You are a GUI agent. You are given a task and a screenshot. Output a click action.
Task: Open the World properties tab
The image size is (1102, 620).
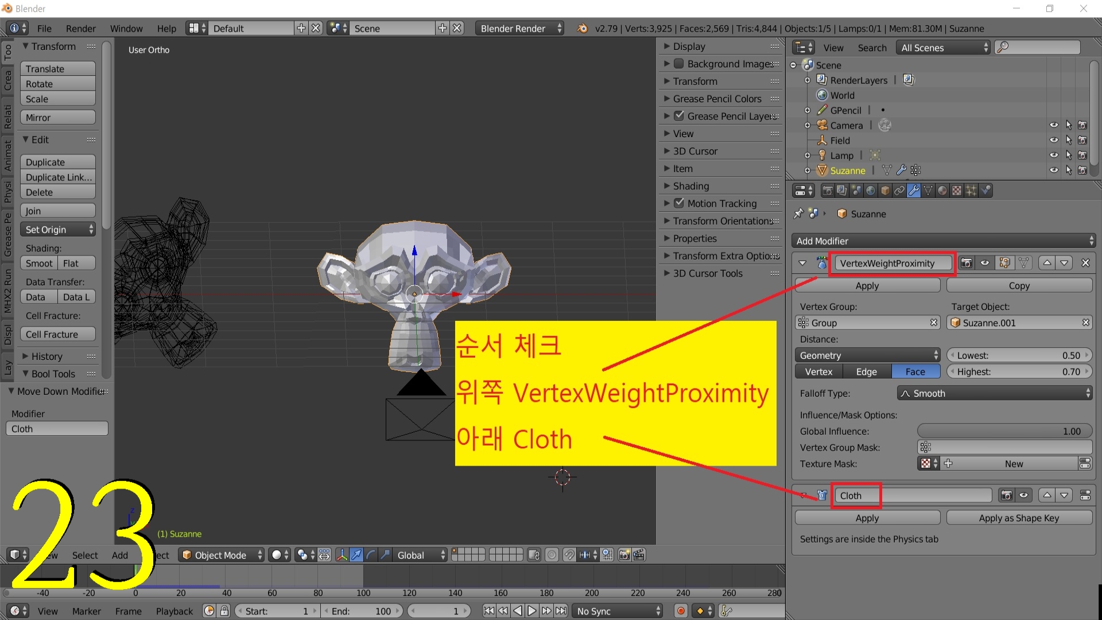tap(871, 191)
